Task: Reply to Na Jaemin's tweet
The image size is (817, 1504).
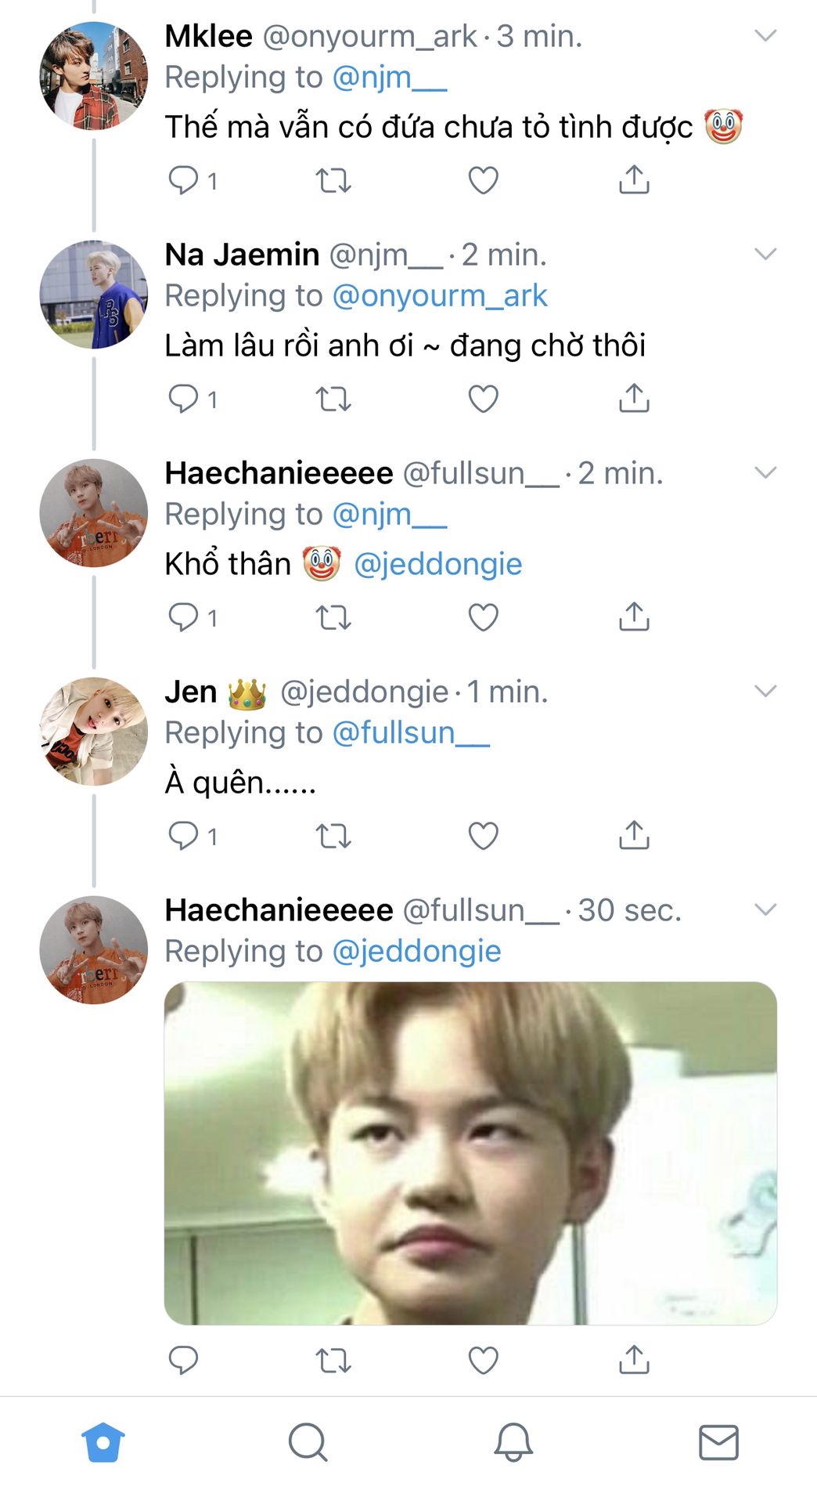Action: point(184,399)
